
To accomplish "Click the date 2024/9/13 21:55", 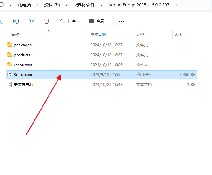I will [x=105, y=75].
